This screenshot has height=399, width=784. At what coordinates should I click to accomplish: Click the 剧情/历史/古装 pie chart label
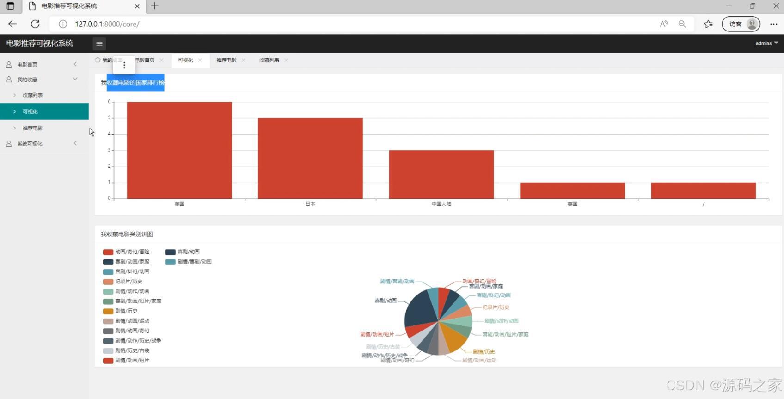(383, 347)
